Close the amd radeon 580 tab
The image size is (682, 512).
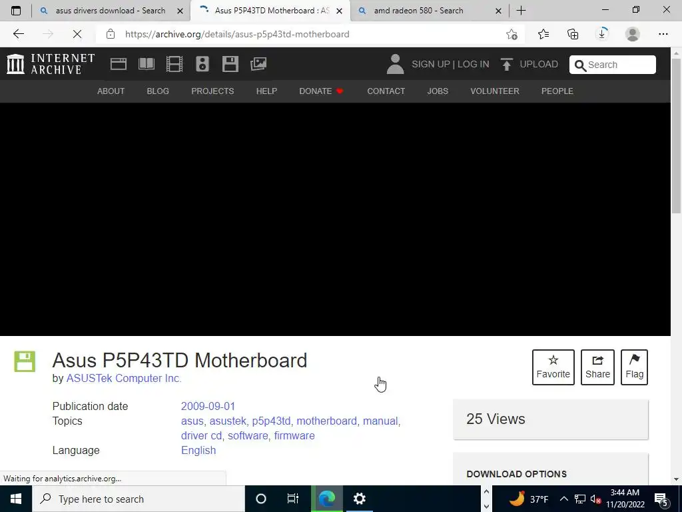click(498, 11)
